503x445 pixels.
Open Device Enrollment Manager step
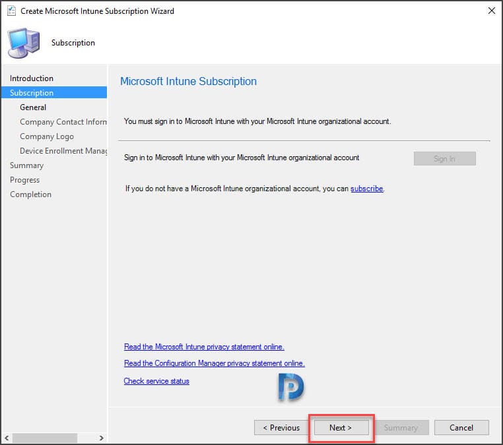click(63, 151)
